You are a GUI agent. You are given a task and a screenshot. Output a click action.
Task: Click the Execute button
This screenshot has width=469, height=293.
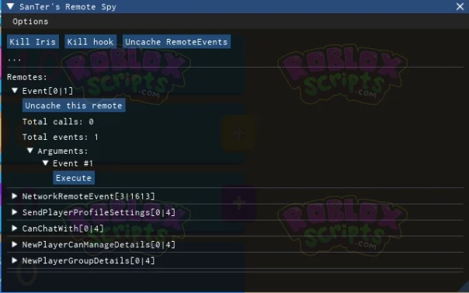[74, 178]
